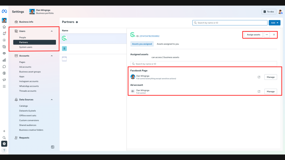Viewport: 285px width, 160px height.
Task: Open the megaphone ads icon
Action: pos(4,80)
